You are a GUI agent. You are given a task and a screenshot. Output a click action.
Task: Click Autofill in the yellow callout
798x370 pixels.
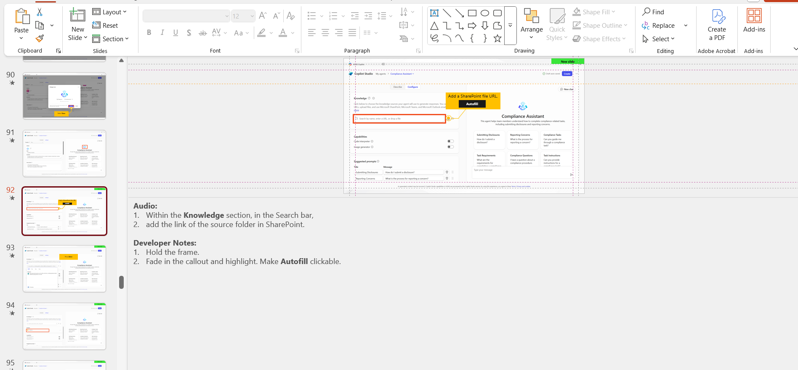[x=472, y=104]
